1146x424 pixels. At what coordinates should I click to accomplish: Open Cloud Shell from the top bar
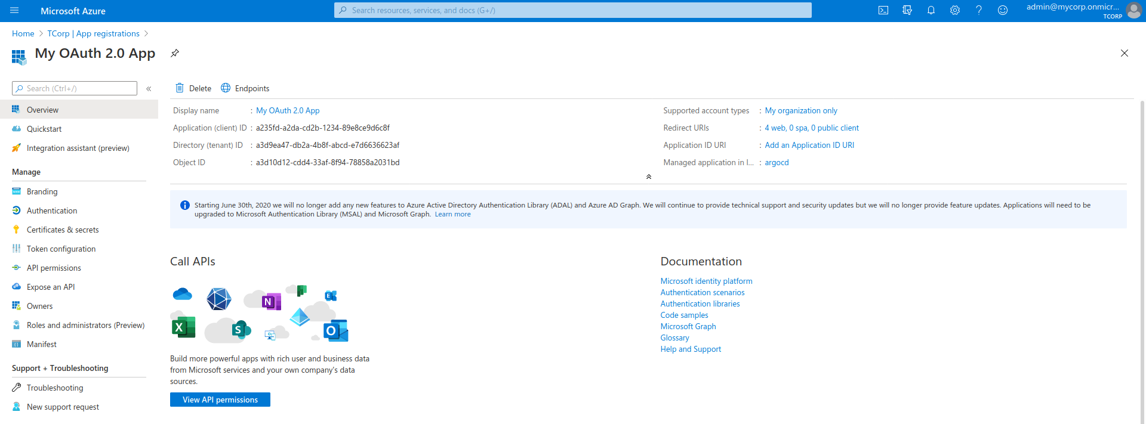click(883, 10)
